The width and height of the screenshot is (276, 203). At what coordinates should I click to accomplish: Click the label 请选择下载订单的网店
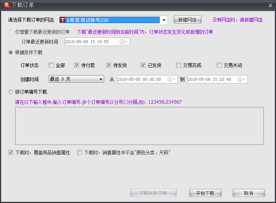tap(31, 20)
